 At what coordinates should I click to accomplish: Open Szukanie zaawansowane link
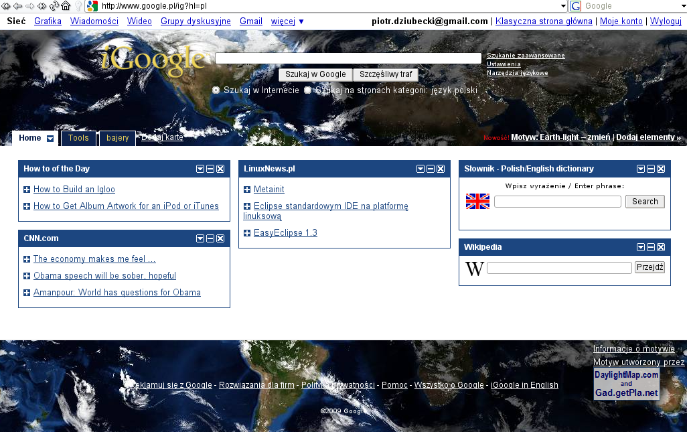point(526,56)
